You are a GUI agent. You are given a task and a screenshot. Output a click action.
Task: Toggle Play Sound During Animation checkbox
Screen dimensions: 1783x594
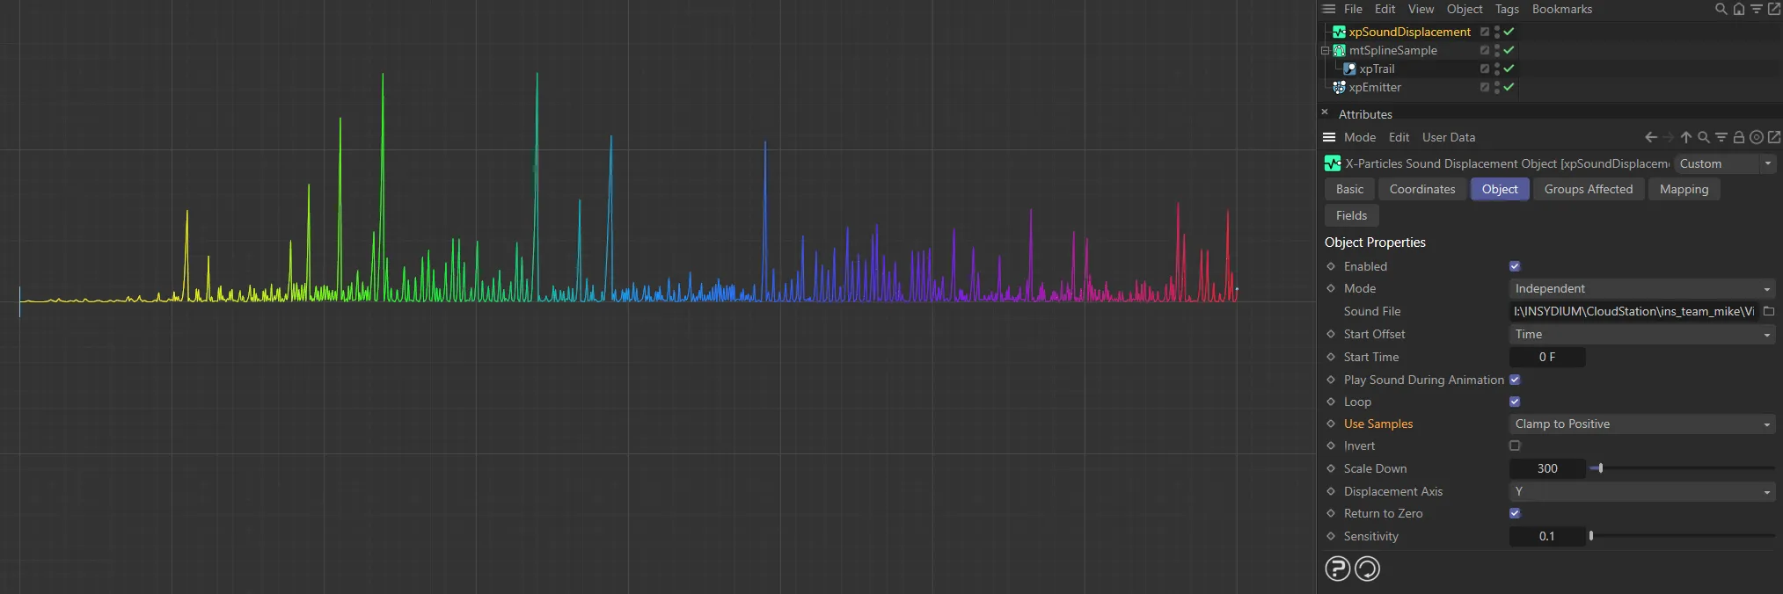[1515, 380]
